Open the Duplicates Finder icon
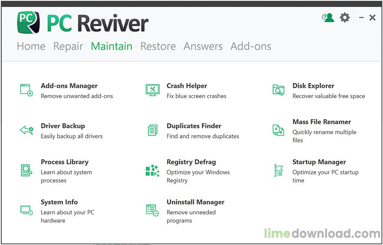Screen dimensions: 383x245 152,130
